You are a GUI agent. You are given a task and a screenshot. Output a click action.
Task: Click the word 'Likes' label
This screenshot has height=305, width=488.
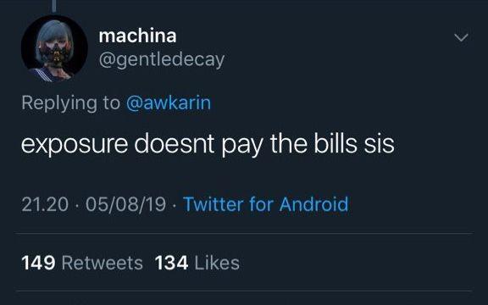point(217,263)
